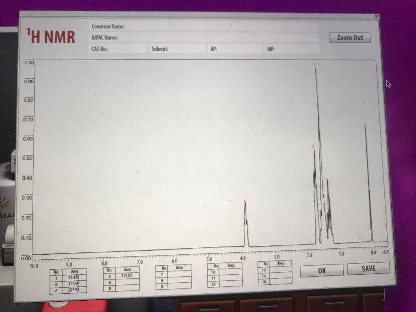Click the ¹H NMR title logo
This screenshot has width=416, height=312.
pos(52,36)
